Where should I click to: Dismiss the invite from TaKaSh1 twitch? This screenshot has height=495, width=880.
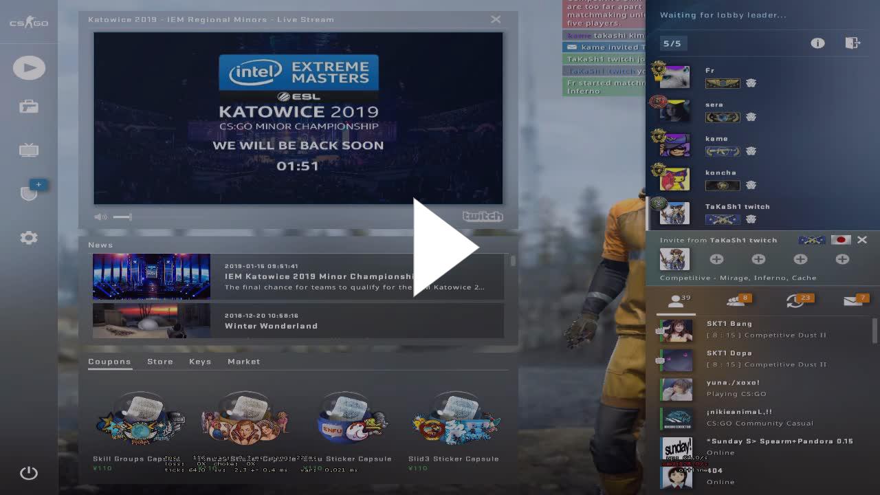(x=862, y=240)
